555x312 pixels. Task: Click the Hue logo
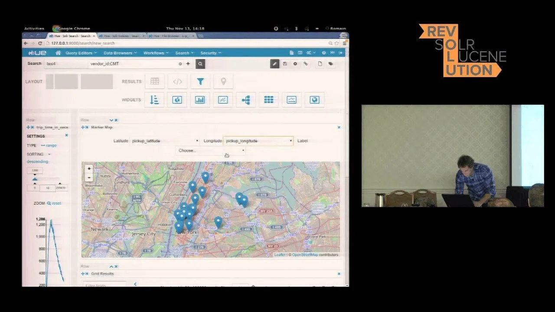(37, 53)
